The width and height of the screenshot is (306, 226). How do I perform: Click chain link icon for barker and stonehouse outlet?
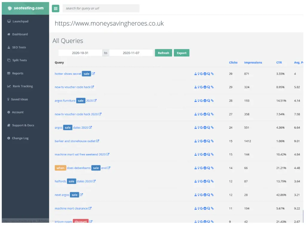click(x=212, y=141)
